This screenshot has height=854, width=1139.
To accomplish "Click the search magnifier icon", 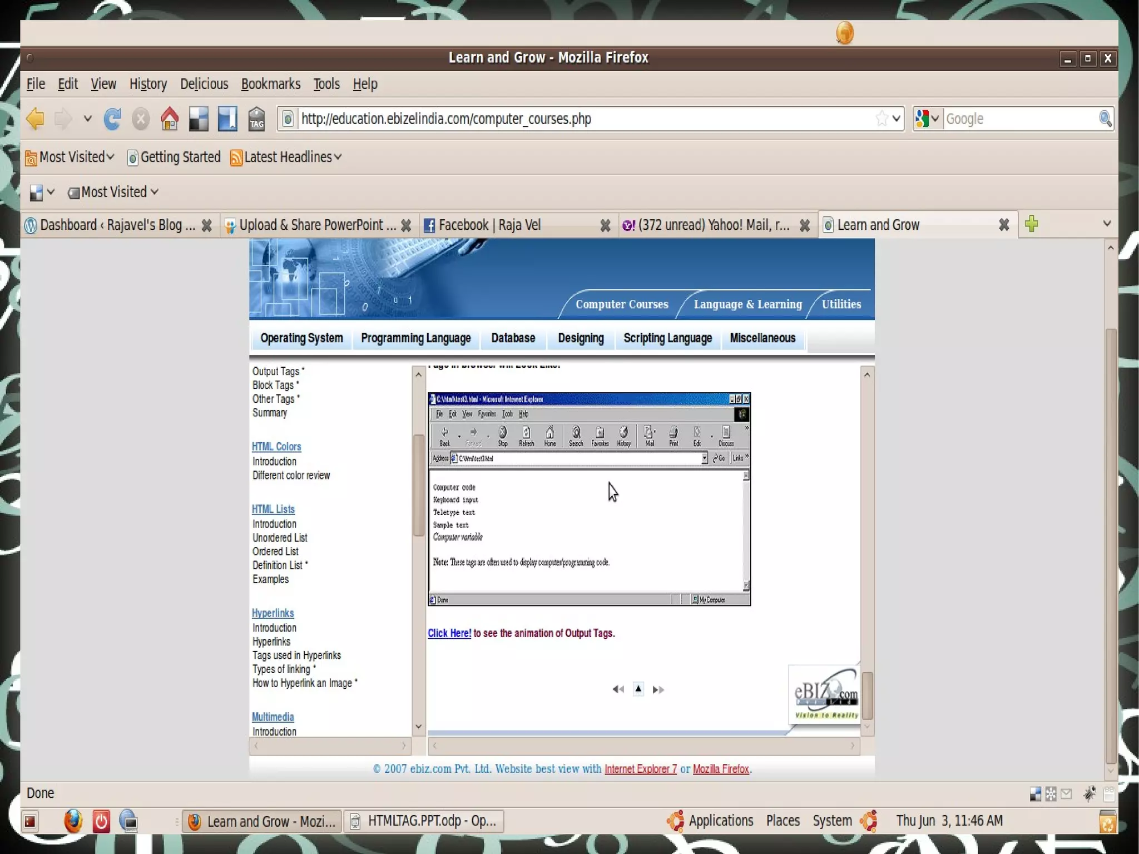I will [x=1105, y=119].
